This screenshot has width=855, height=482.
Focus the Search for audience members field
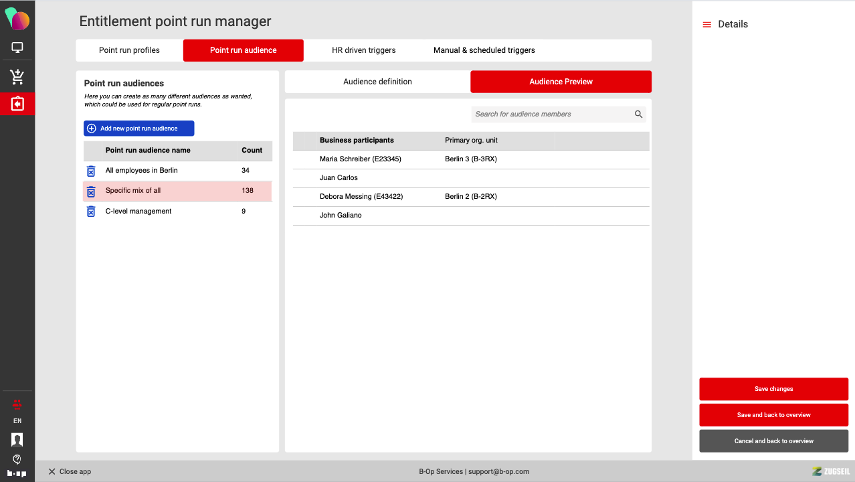point(552,114)
